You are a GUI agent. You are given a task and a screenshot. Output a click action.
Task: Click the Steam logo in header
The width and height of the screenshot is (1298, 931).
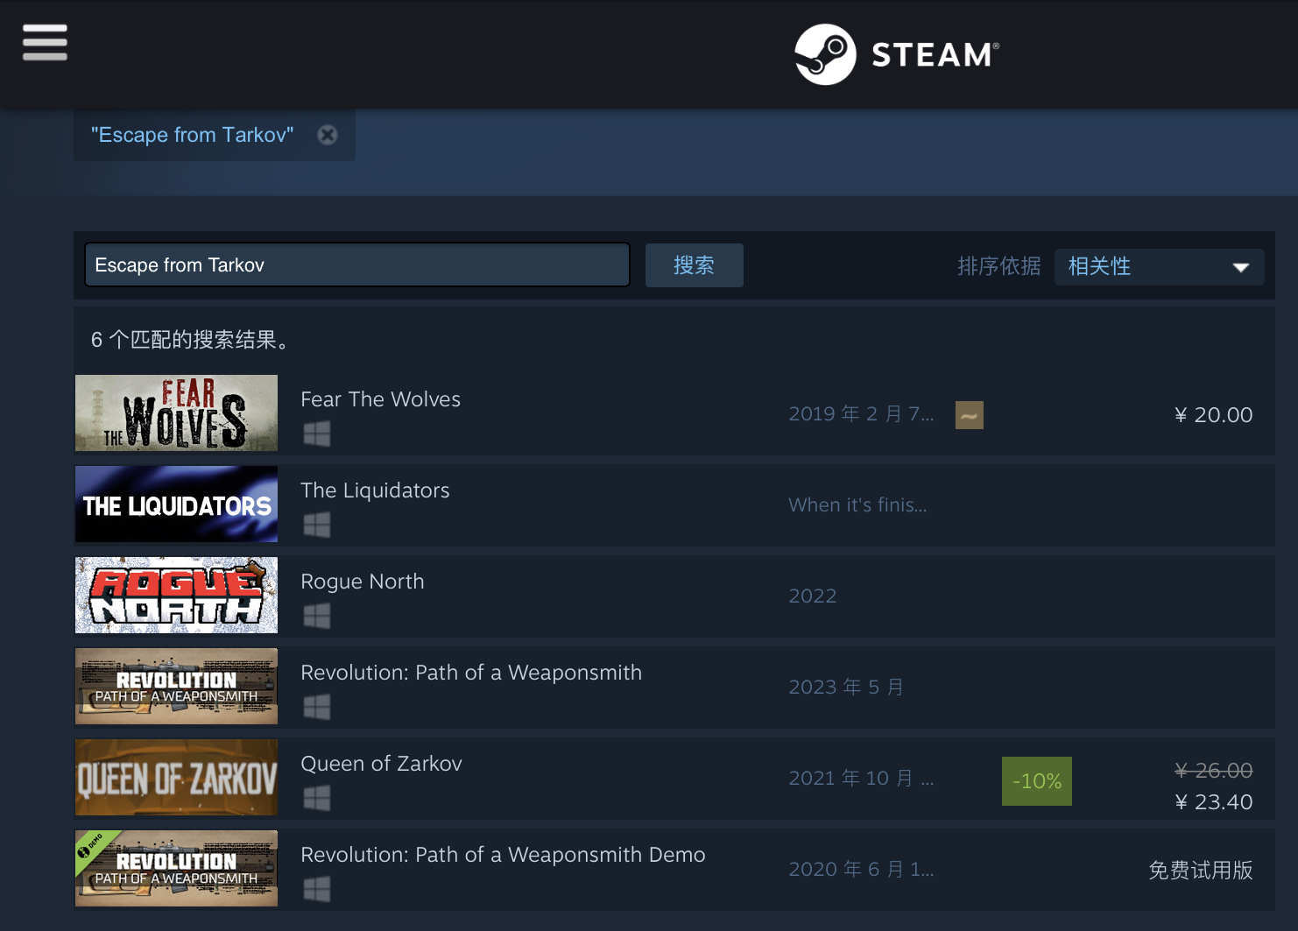pyautogui.click(x=897, y=54)
